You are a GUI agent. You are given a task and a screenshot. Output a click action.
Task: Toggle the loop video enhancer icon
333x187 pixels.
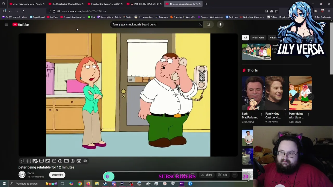tap(23, 161)
